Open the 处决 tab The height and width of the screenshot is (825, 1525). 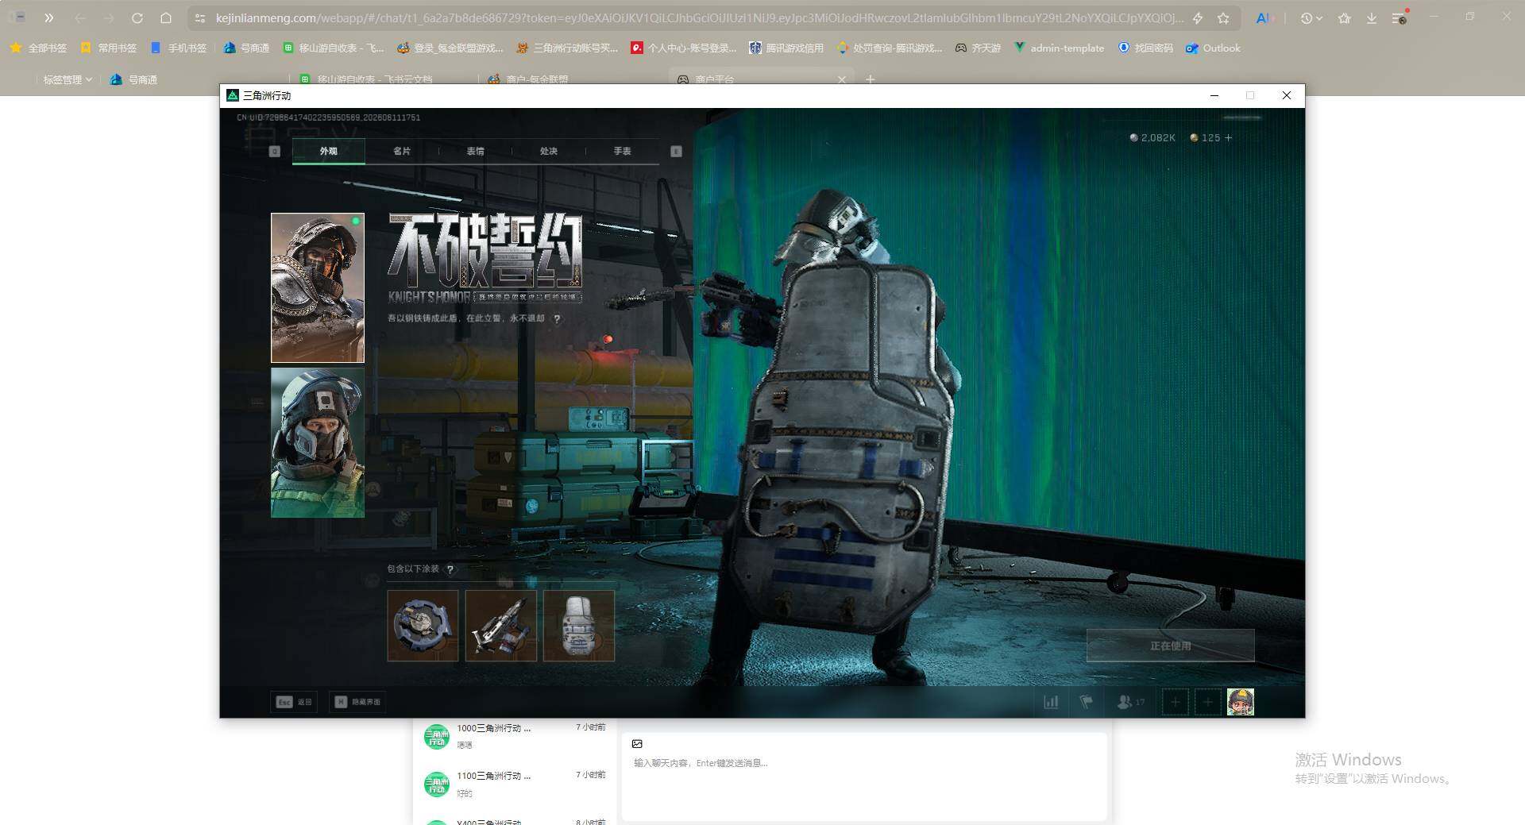[x=549, y=151]
